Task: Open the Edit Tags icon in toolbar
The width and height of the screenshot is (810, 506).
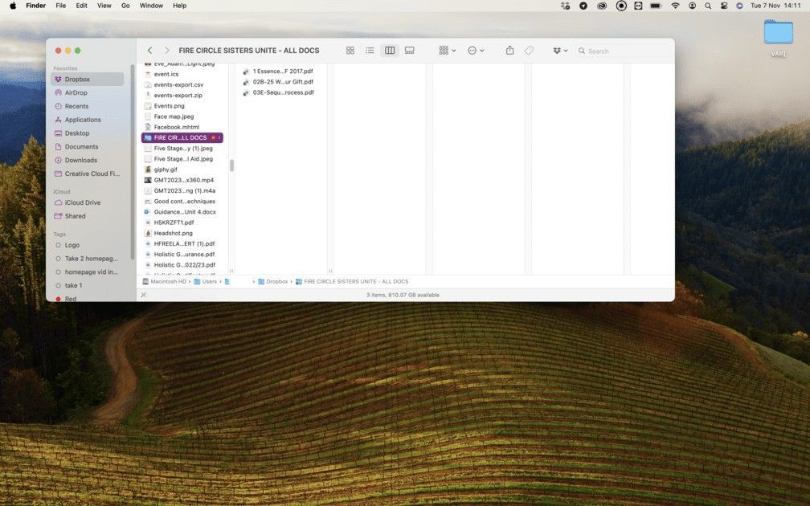Action: click(x=530, y=50)
